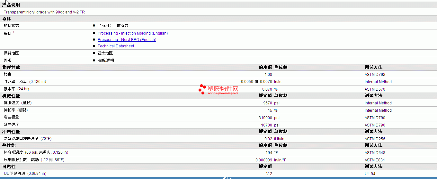Click the 清晰/透明 appearance value
The width and height of the screenshot is (437, 179).
(x=106, y=61)
